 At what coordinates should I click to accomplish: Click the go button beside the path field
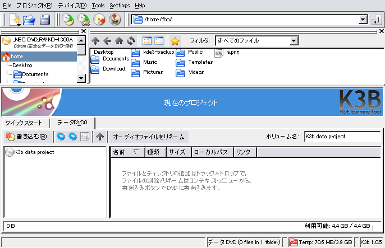pyautogui.click(x=376, y=20)
